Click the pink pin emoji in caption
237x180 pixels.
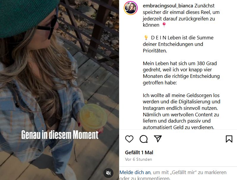(164, 25)
